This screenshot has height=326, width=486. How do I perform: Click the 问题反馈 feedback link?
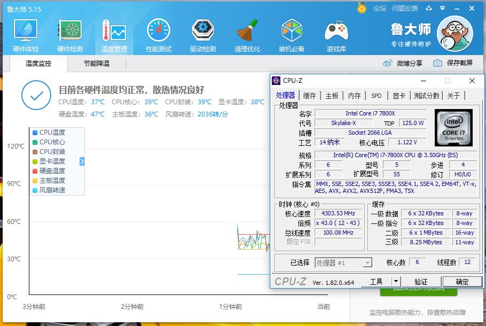pyautogui.click(x=404, y=9)
